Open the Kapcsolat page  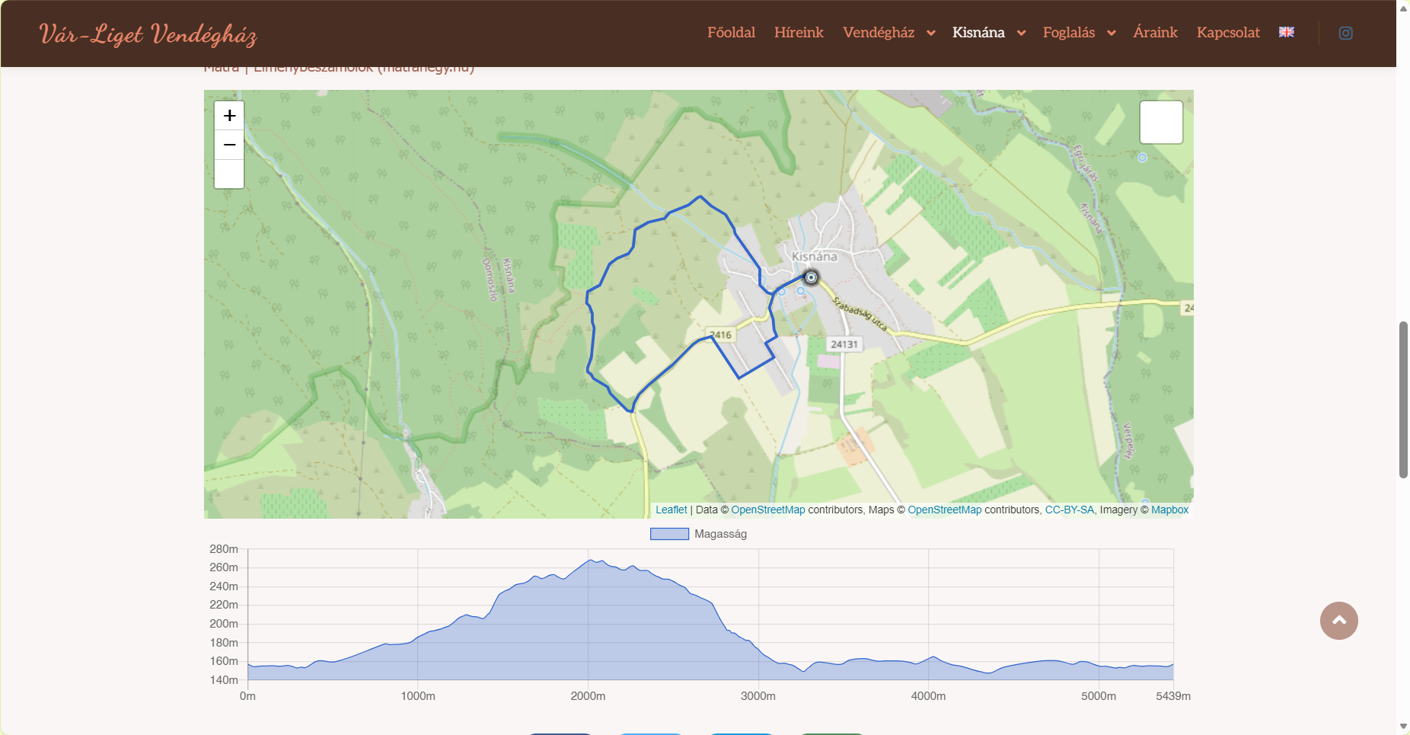[x=1227, y=33]
